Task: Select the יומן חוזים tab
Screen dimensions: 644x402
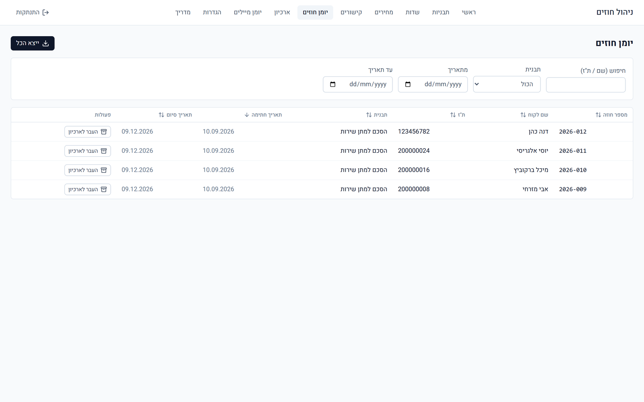Action: pos(315,12)
